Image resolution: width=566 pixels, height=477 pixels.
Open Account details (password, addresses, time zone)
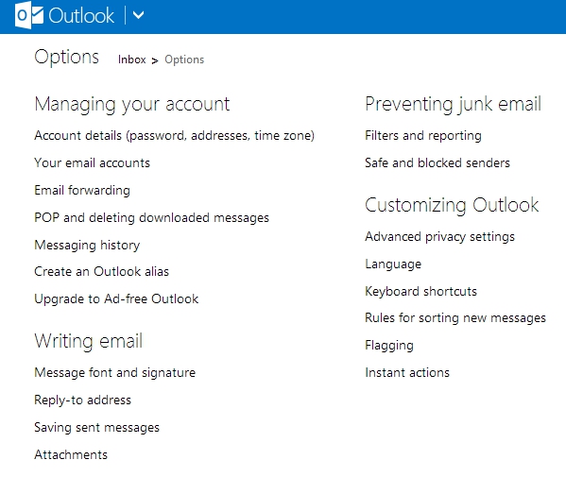click(x=175, y=136)
